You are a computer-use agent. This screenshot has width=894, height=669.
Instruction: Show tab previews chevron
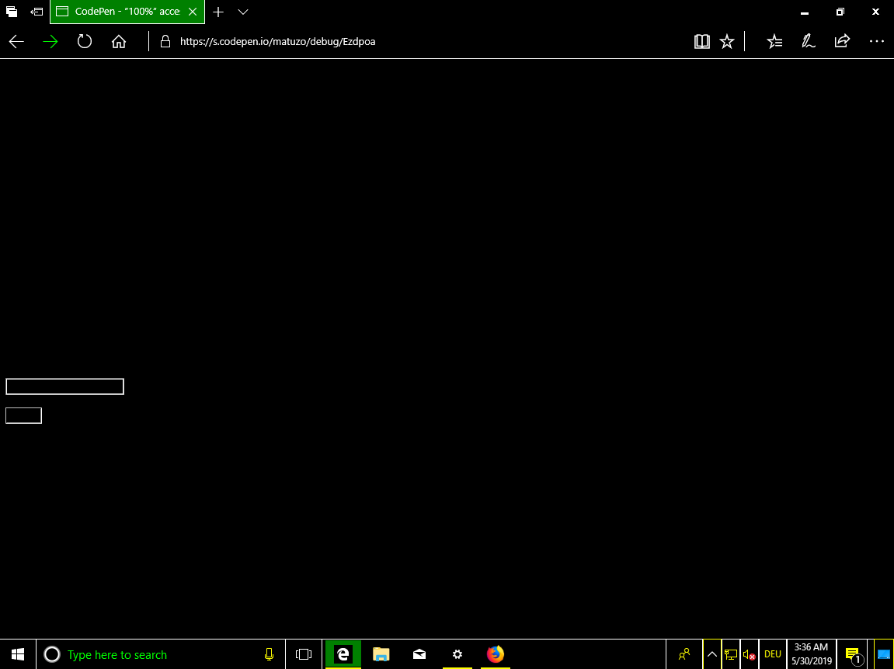click(243, 12)
